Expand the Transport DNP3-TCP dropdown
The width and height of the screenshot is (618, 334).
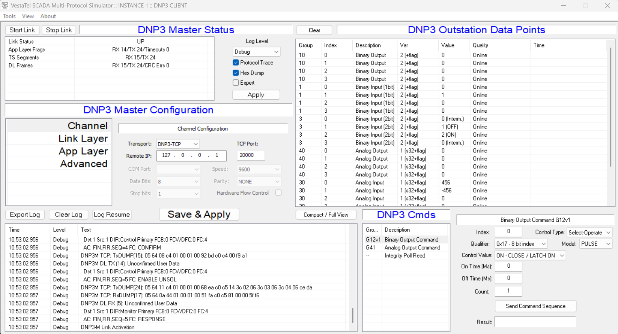point(177,144)
